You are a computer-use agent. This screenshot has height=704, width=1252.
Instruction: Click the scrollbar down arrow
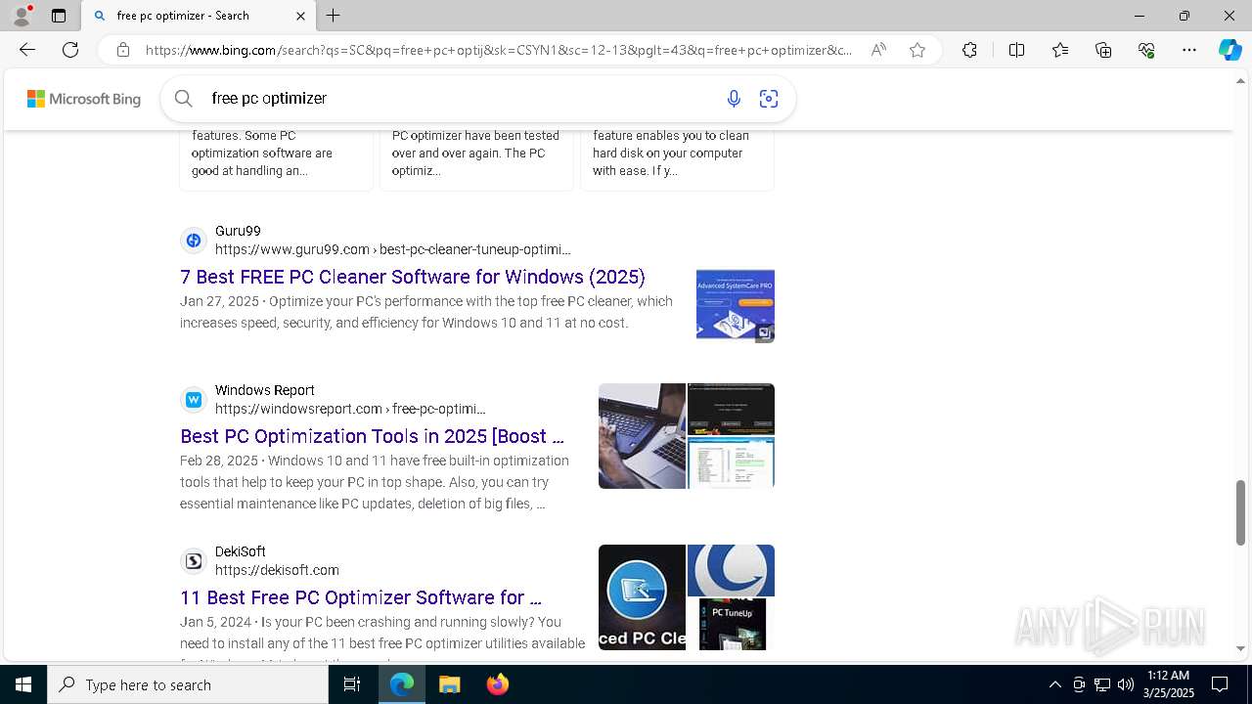point(1240,648)
